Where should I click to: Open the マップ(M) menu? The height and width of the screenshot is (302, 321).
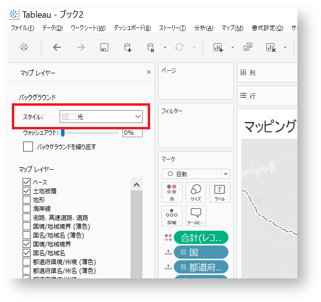point(232,28)
